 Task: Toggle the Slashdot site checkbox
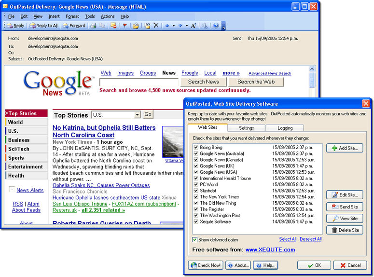pyautogui.click(x=196, y=191)
